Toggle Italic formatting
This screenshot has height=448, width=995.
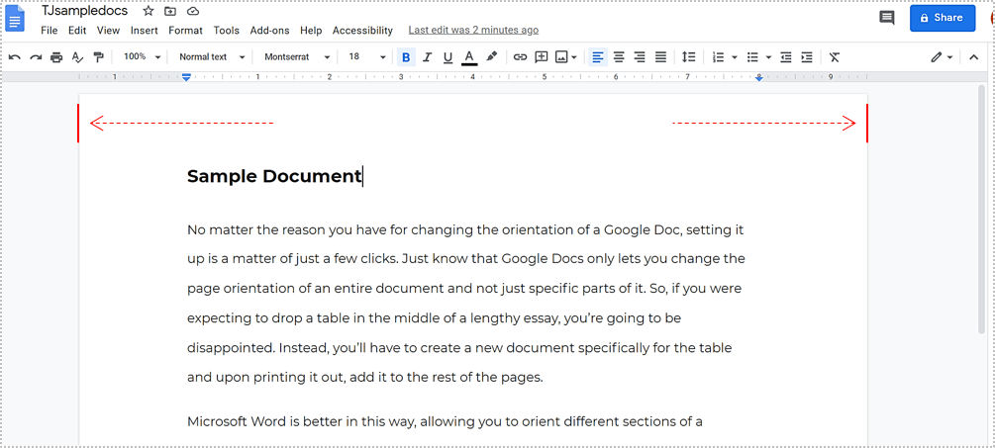click(x=427, y=57)
